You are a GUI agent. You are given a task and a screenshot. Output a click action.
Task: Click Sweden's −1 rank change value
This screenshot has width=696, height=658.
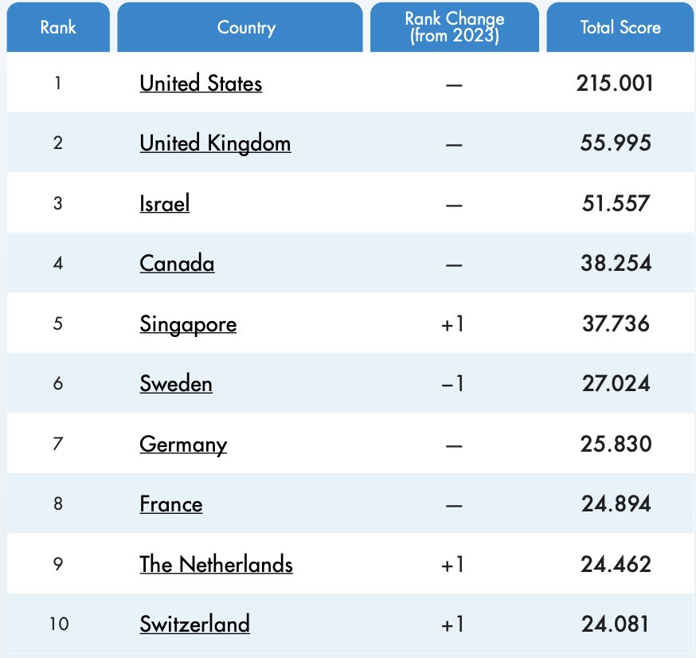tap(452, 384)
